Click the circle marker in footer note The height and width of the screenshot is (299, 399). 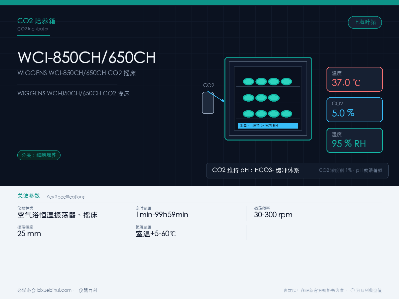(x=353, y=290)
